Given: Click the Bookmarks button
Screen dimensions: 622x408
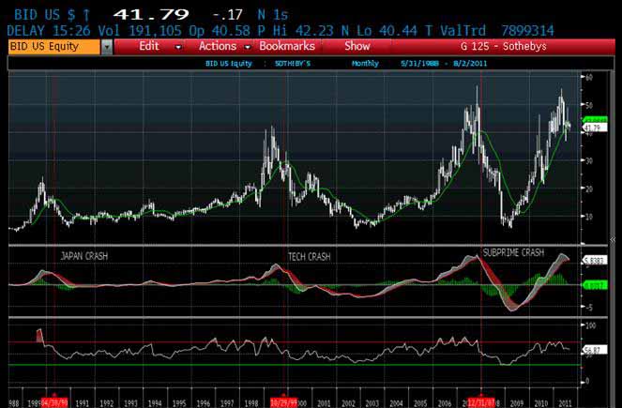Looking at the screenshot, I should [x=285, y=45].
